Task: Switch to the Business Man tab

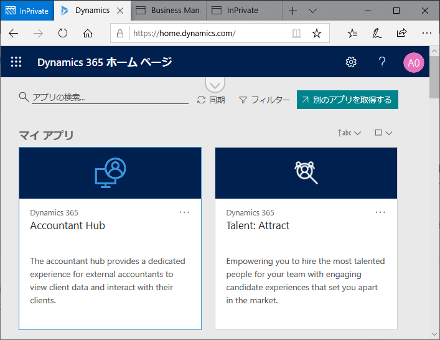Action: coord(169,11)
